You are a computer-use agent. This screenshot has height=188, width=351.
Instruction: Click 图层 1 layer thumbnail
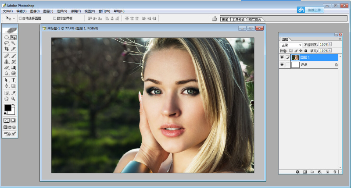tap(295, 57)
